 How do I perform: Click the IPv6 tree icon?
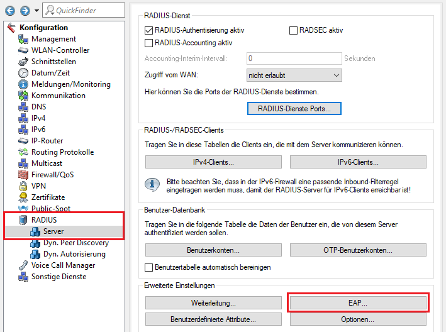tap(23, 130)
